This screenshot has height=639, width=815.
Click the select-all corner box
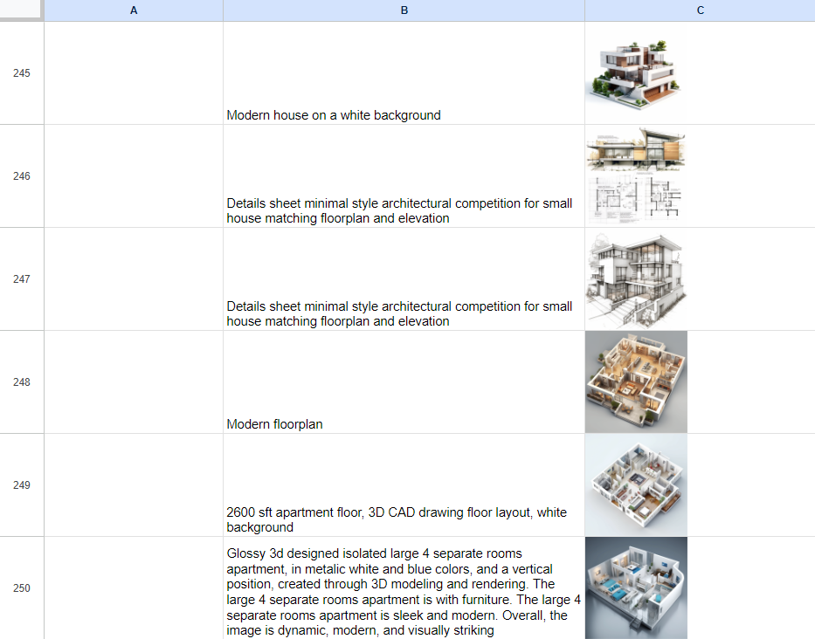coord(21,10)
